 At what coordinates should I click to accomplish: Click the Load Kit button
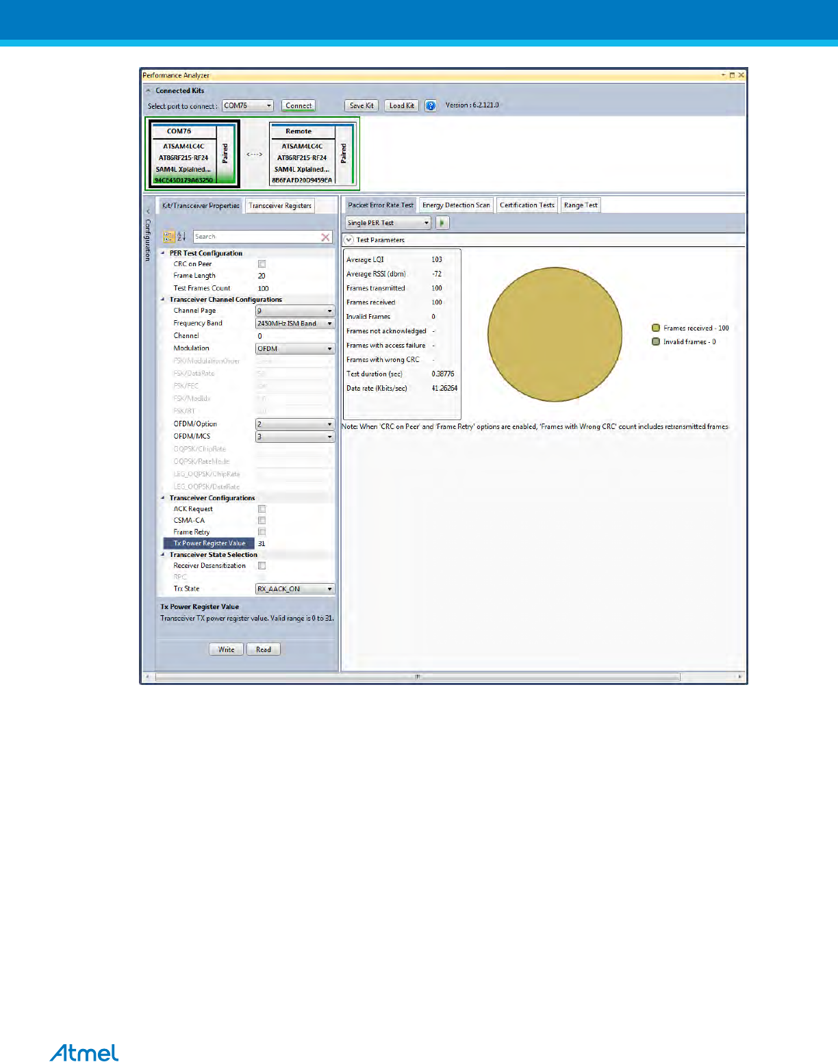pyautogui.click(x=402, y=105)
